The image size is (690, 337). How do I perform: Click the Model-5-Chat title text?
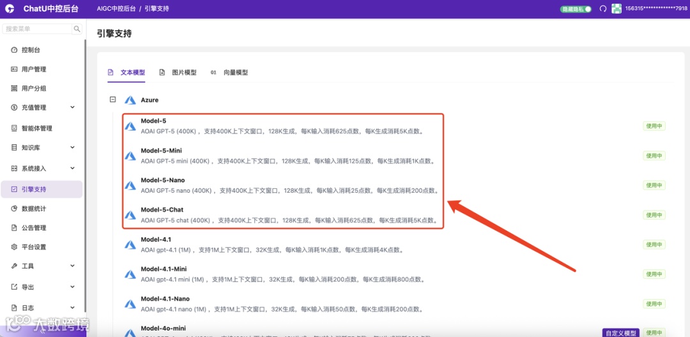pyautogui.click(x=162, y=209)
